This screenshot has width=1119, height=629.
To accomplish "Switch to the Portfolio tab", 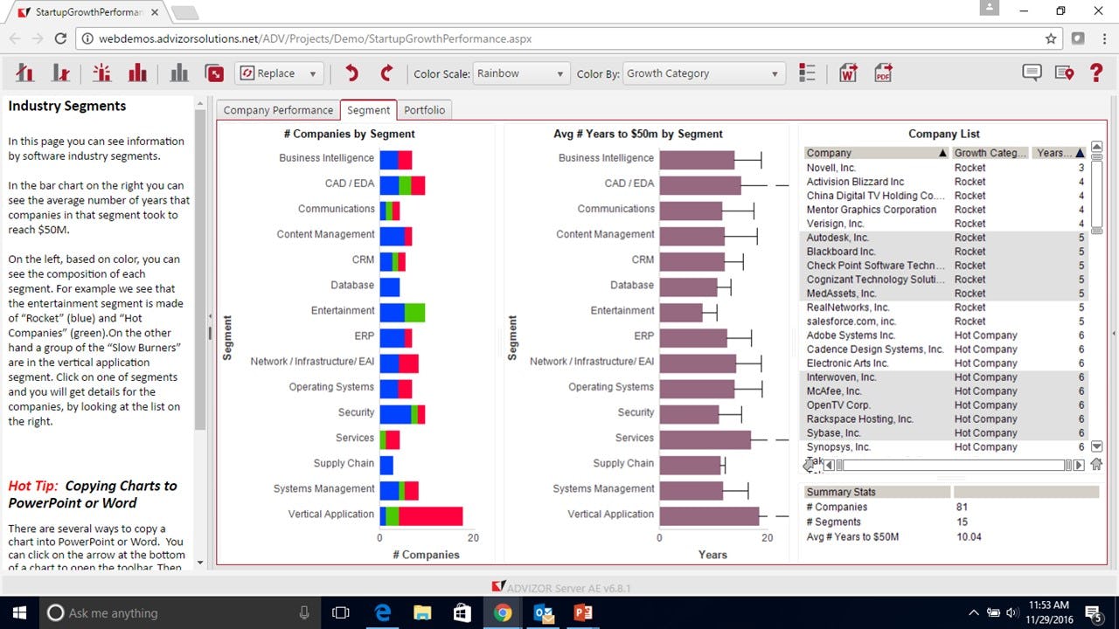I will click(425, 110).
